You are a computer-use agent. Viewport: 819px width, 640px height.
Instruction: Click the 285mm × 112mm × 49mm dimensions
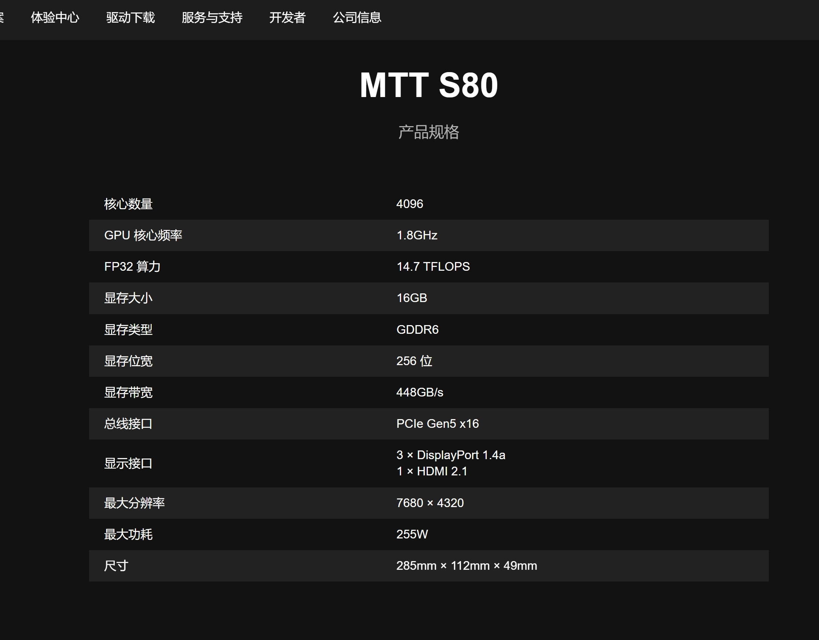point(466,566)
